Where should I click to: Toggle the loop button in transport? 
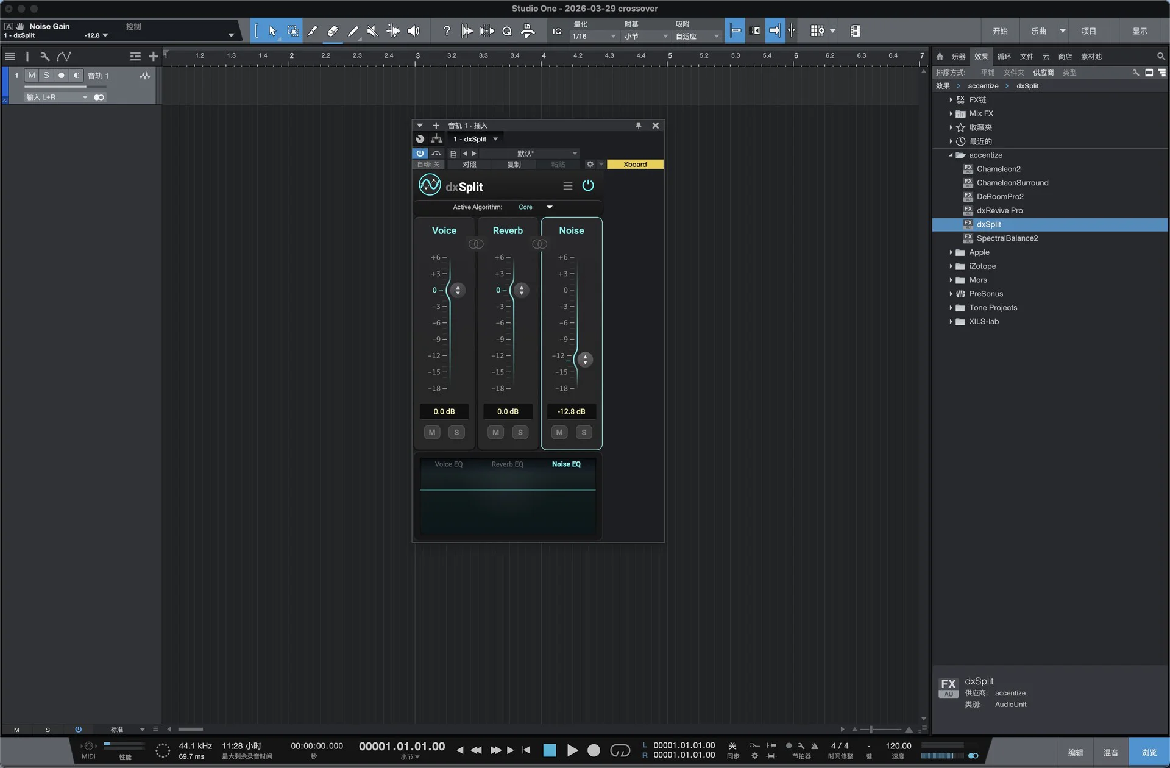click(x=620, y=750)
